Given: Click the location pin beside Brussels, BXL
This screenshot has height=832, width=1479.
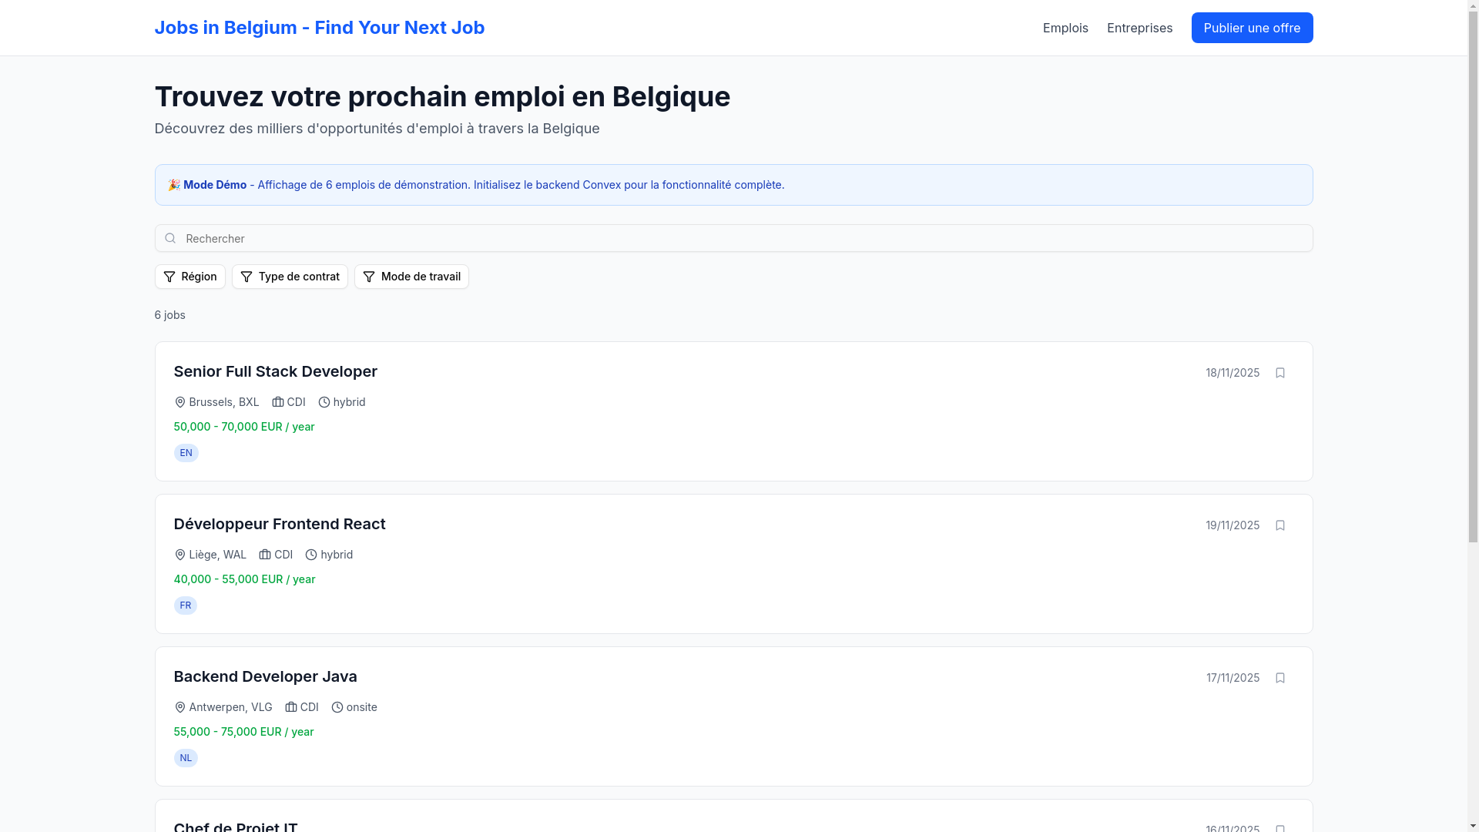Looking at the screenshot, I should coord(180,402).
